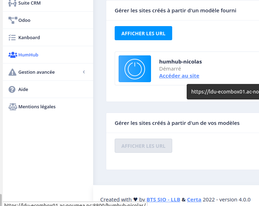
Task: Open the Mentions légales menu label
Action: (37, 107)
